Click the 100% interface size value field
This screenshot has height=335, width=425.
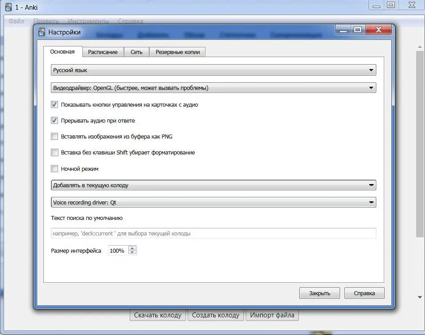[x=118, y=250]
